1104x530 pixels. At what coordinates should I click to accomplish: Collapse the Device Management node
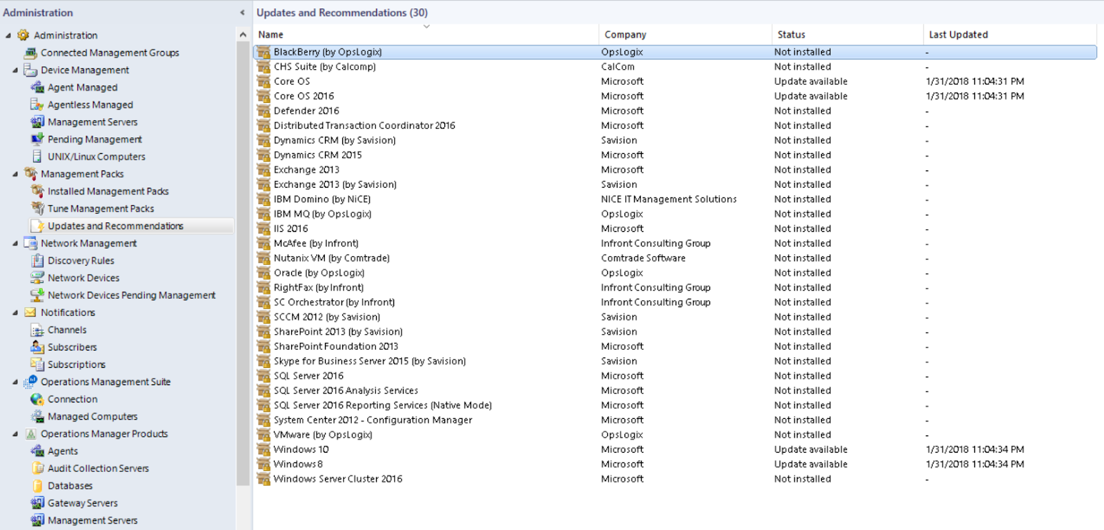point(15,70)
